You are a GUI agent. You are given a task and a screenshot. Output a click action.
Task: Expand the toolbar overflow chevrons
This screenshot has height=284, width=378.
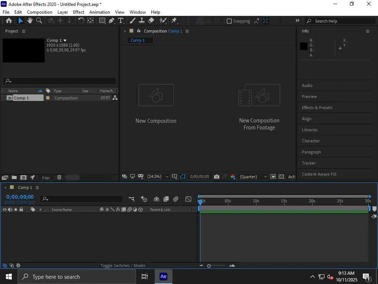[298, 21]
